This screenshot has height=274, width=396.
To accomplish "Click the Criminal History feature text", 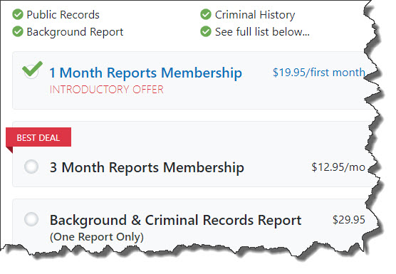I will click(x=255, y=15).
